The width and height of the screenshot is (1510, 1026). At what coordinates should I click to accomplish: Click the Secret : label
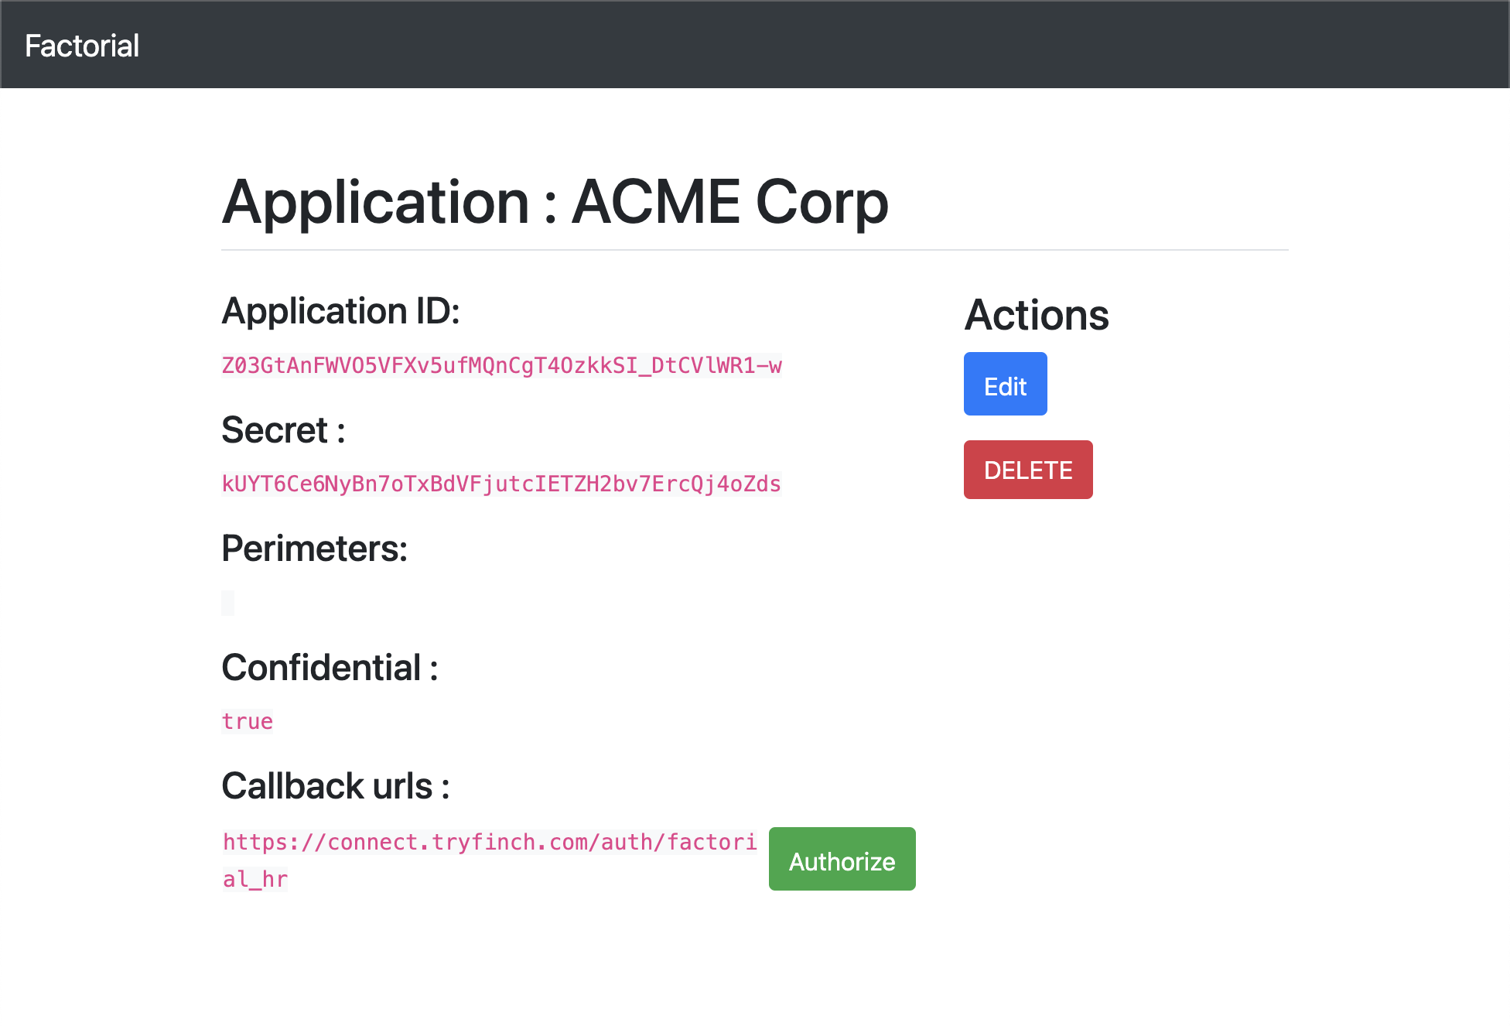pyautogui.click(x=283, y=430)
